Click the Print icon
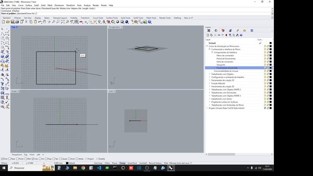Image resolution: width=313 pixels, height=176 pixels. click(x=17, y=22)
